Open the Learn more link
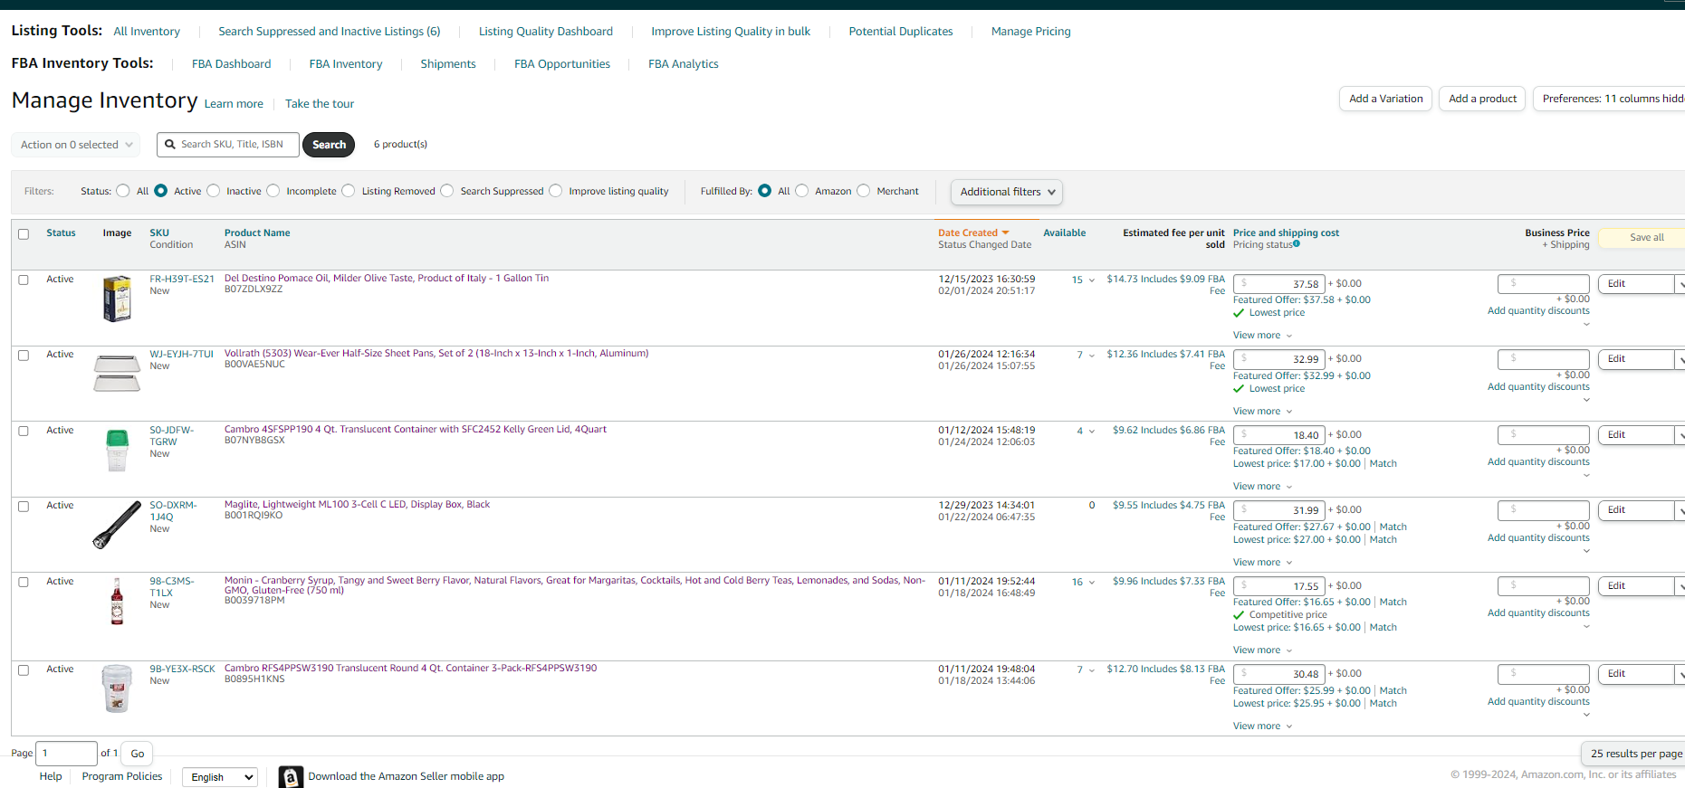Viewport: 1685px width, 788px height. (x=234, y=104)
